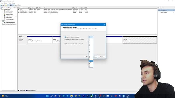The height and width of the screenshot is (98, 175).
Task: Open the drive letter combo box
Action: click(91, 37)
